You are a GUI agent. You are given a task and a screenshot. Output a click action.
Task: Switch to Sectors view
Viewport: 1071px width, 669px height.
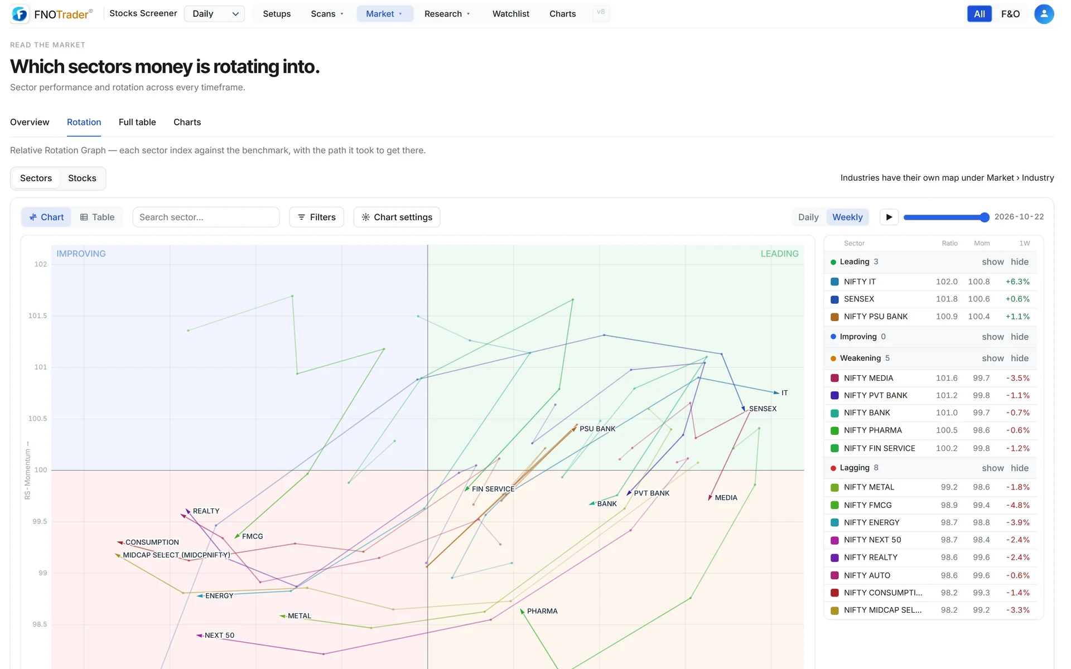[x=36, y=178]
